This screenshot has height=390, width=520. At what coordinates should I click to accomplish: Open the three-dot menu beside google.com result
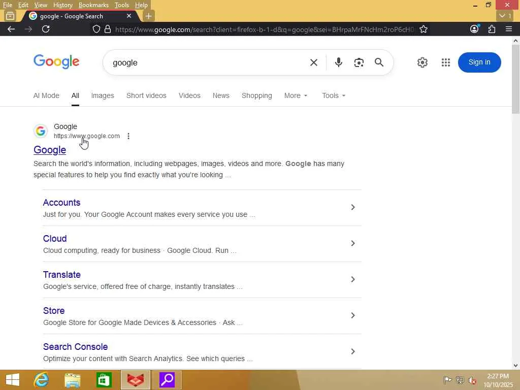tap(128, 136)
